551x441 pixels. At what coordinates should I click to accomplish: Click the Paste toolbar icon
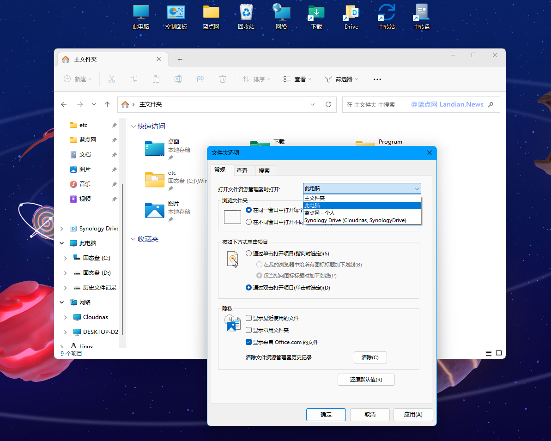pos(156,79)
